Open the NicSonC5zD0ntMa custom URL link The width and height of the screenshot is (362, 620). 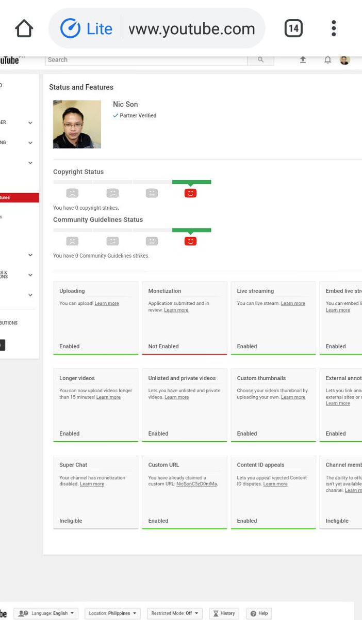(x=197, y=484)
